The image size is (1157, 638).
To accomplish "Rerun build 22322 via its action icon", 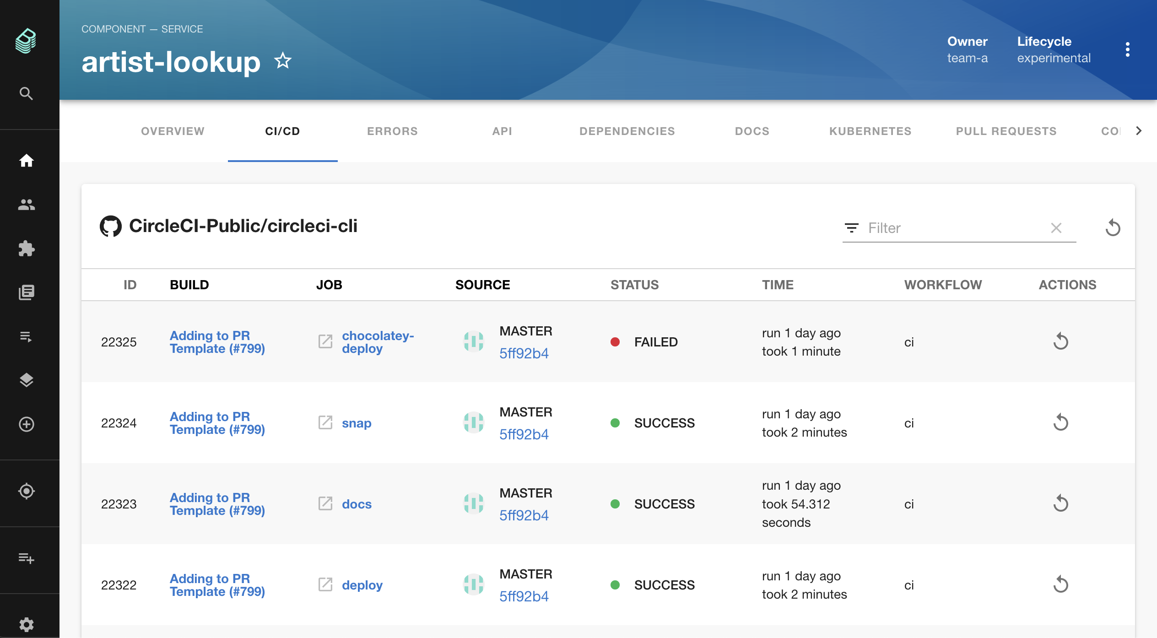I will click(x=1060, y=584).
